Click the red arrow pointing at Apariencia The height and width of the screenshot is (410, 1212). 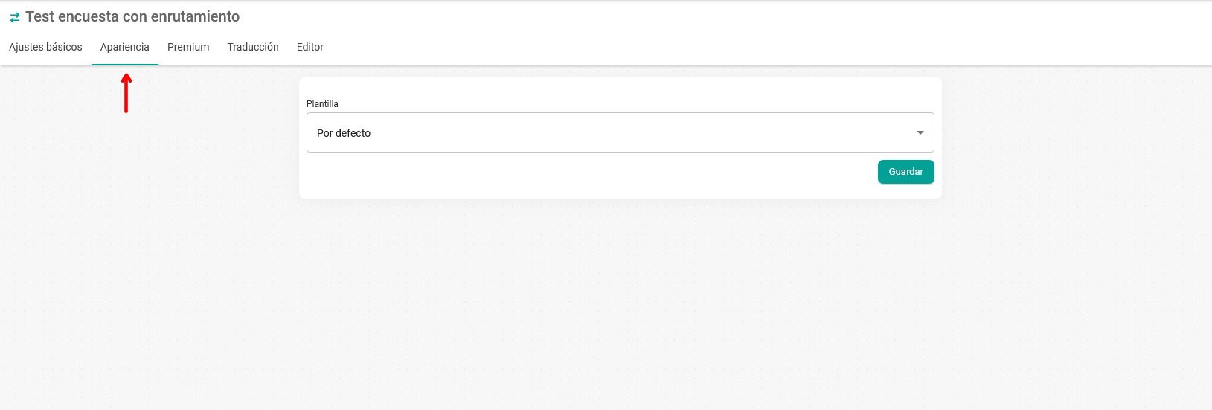[x=126, y=93]
